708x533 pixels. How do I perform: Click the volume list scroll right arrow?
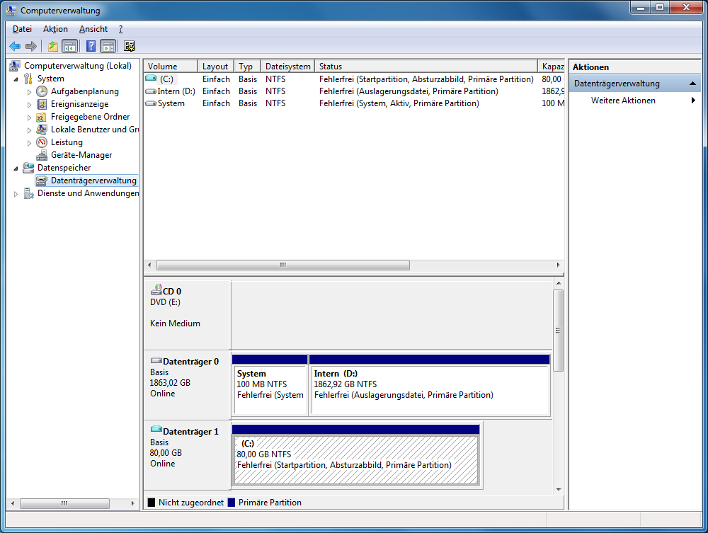558,265
